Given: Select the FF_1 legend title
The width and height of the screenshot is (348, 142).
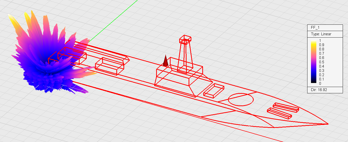Looking at the screenshot, I should click(312, 27).
